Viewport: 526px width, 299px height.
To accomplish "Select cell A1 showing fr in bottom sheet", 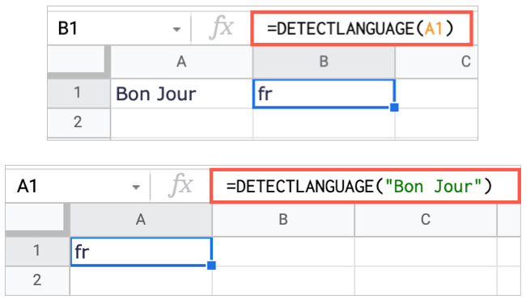I will pos(142,252).
